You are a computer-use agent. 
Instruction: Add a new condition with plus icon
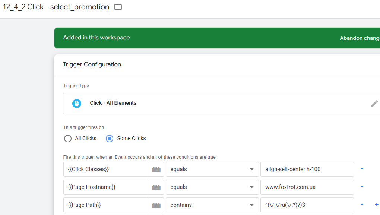click(x=376, y=205)
